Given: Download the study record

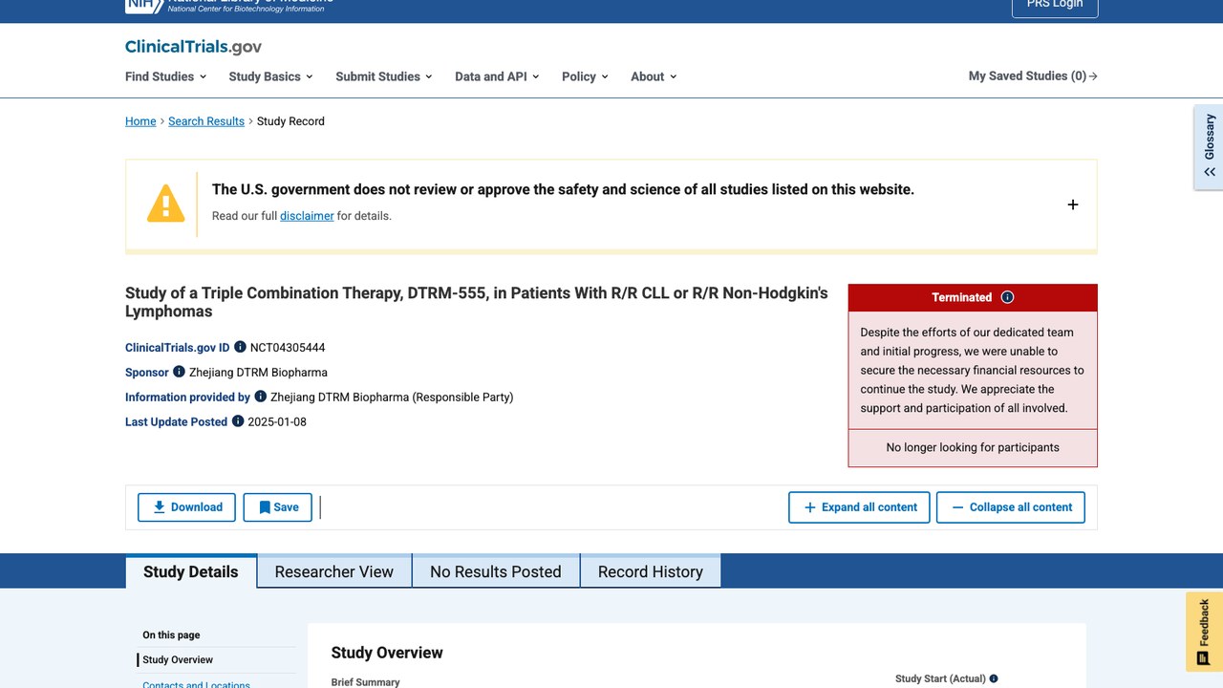Looking at the screenshot, I should pyautogui.click(x=186, y=507).
